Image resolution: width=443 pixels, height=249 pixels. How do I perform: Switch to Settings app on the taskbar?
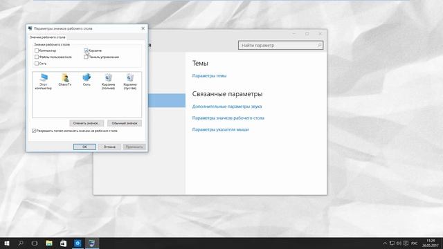(x=78, y=243)
